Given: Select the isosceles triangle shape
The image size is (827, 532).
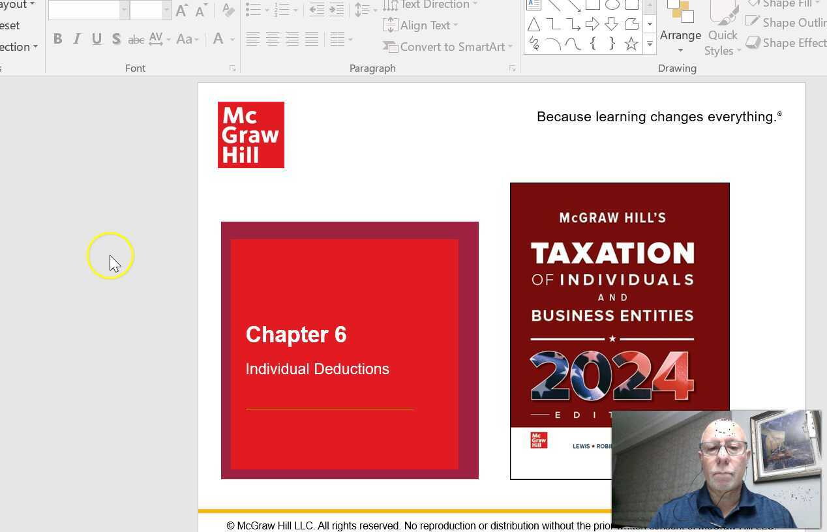Looking at the screenshot, I should (534, 25).
